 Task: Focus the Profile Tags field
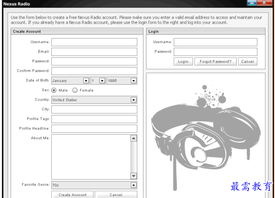tap(94, 119)
